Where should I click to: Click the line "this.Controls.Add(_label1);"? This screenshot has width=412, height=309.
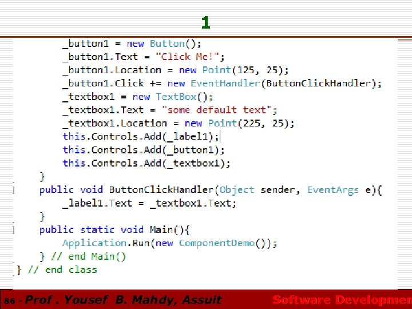pyautogui.click(x=141, y=137)
